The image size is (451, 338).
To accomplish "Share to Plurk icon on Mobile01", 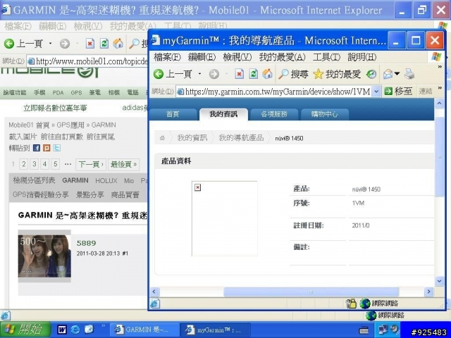I will [x=47, y=148].
